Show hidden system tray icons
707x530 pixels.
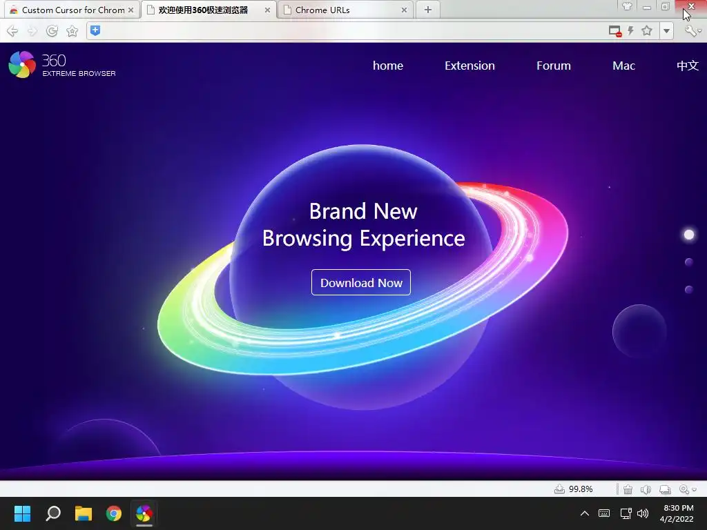click(585, 513)
